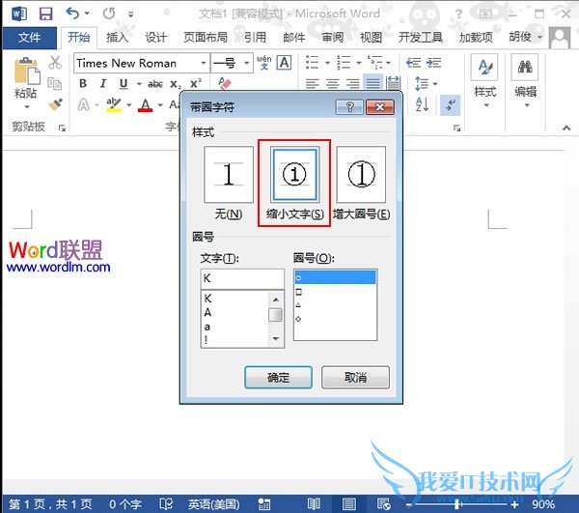579x513 pixels.
Task: Toggle Underline formatting
Action: coord(124,84)
